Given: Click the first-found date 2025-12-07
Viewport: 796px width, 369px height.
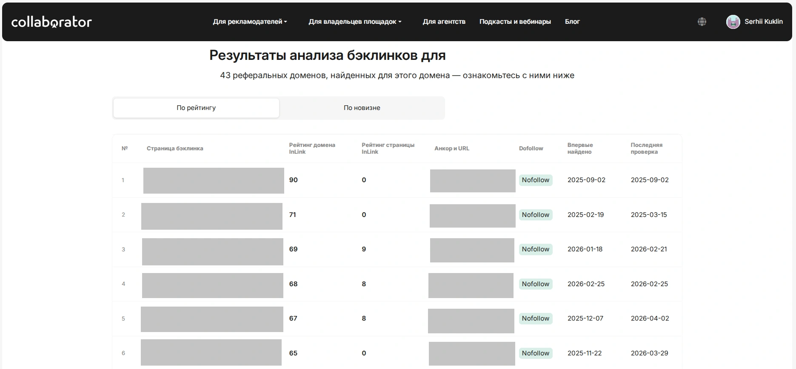Looking at the screenshot, I should coord(585,318).
